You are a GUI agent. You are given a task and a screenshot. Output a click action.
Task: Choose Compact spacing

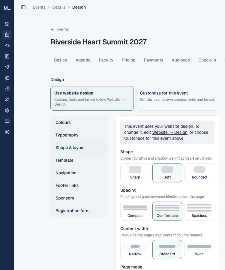point(135,211)
